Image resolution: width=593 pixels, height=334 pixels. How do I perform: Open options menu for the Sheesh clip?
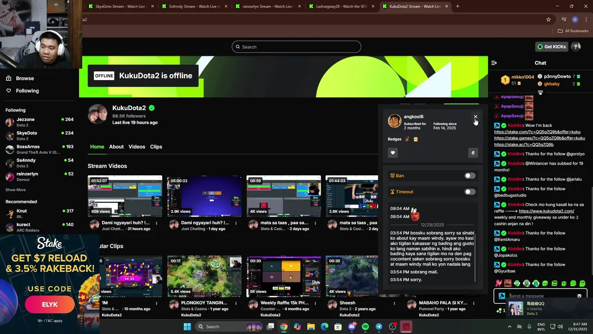(x=394, y=303)
